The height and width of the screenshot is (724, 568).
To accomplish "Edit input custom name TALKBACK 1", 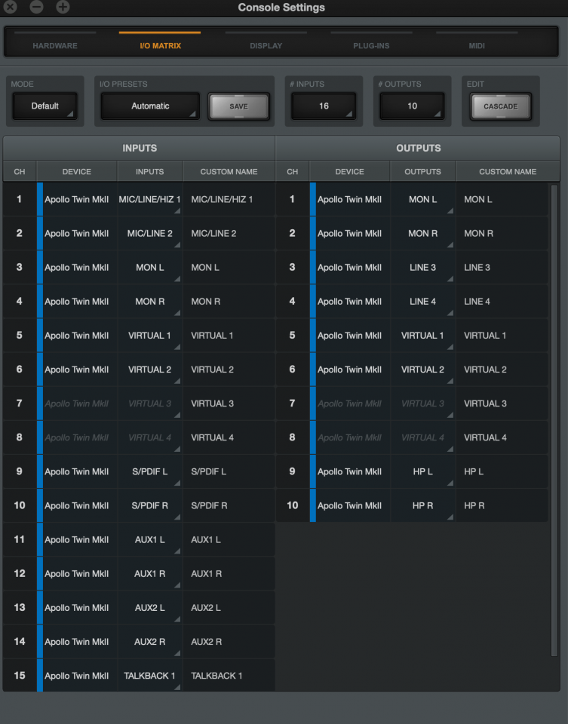I will tap(229, 676).
